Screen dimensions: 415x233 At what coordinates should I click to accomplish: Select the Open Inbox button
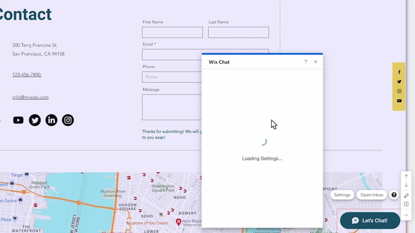372,195
